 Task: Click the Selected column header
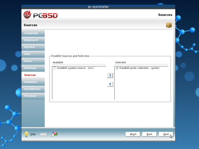pos(141,62)
